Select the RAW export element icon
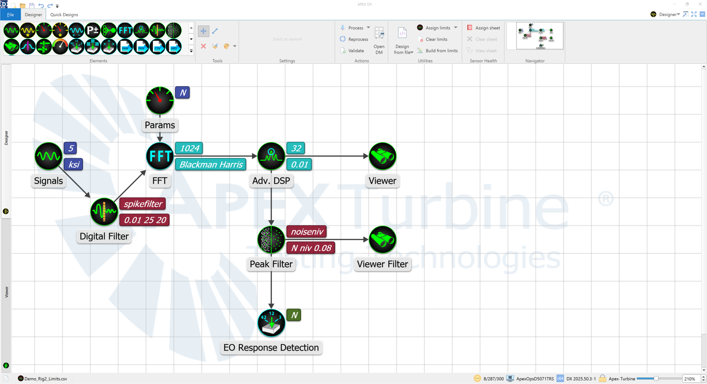Screen dimensions: 707x384 pyautogui.click(x=125, y=47)
